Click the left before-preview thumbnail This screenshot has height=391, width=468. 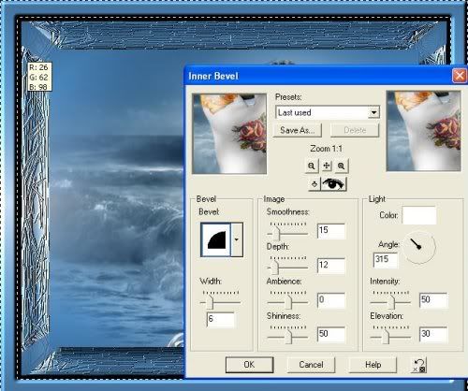click(x=229, y=134)
